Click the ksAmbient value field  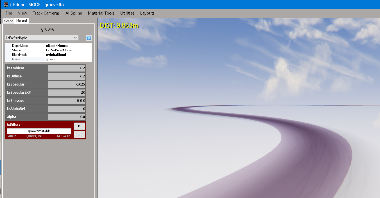click(x=67, y=68)
